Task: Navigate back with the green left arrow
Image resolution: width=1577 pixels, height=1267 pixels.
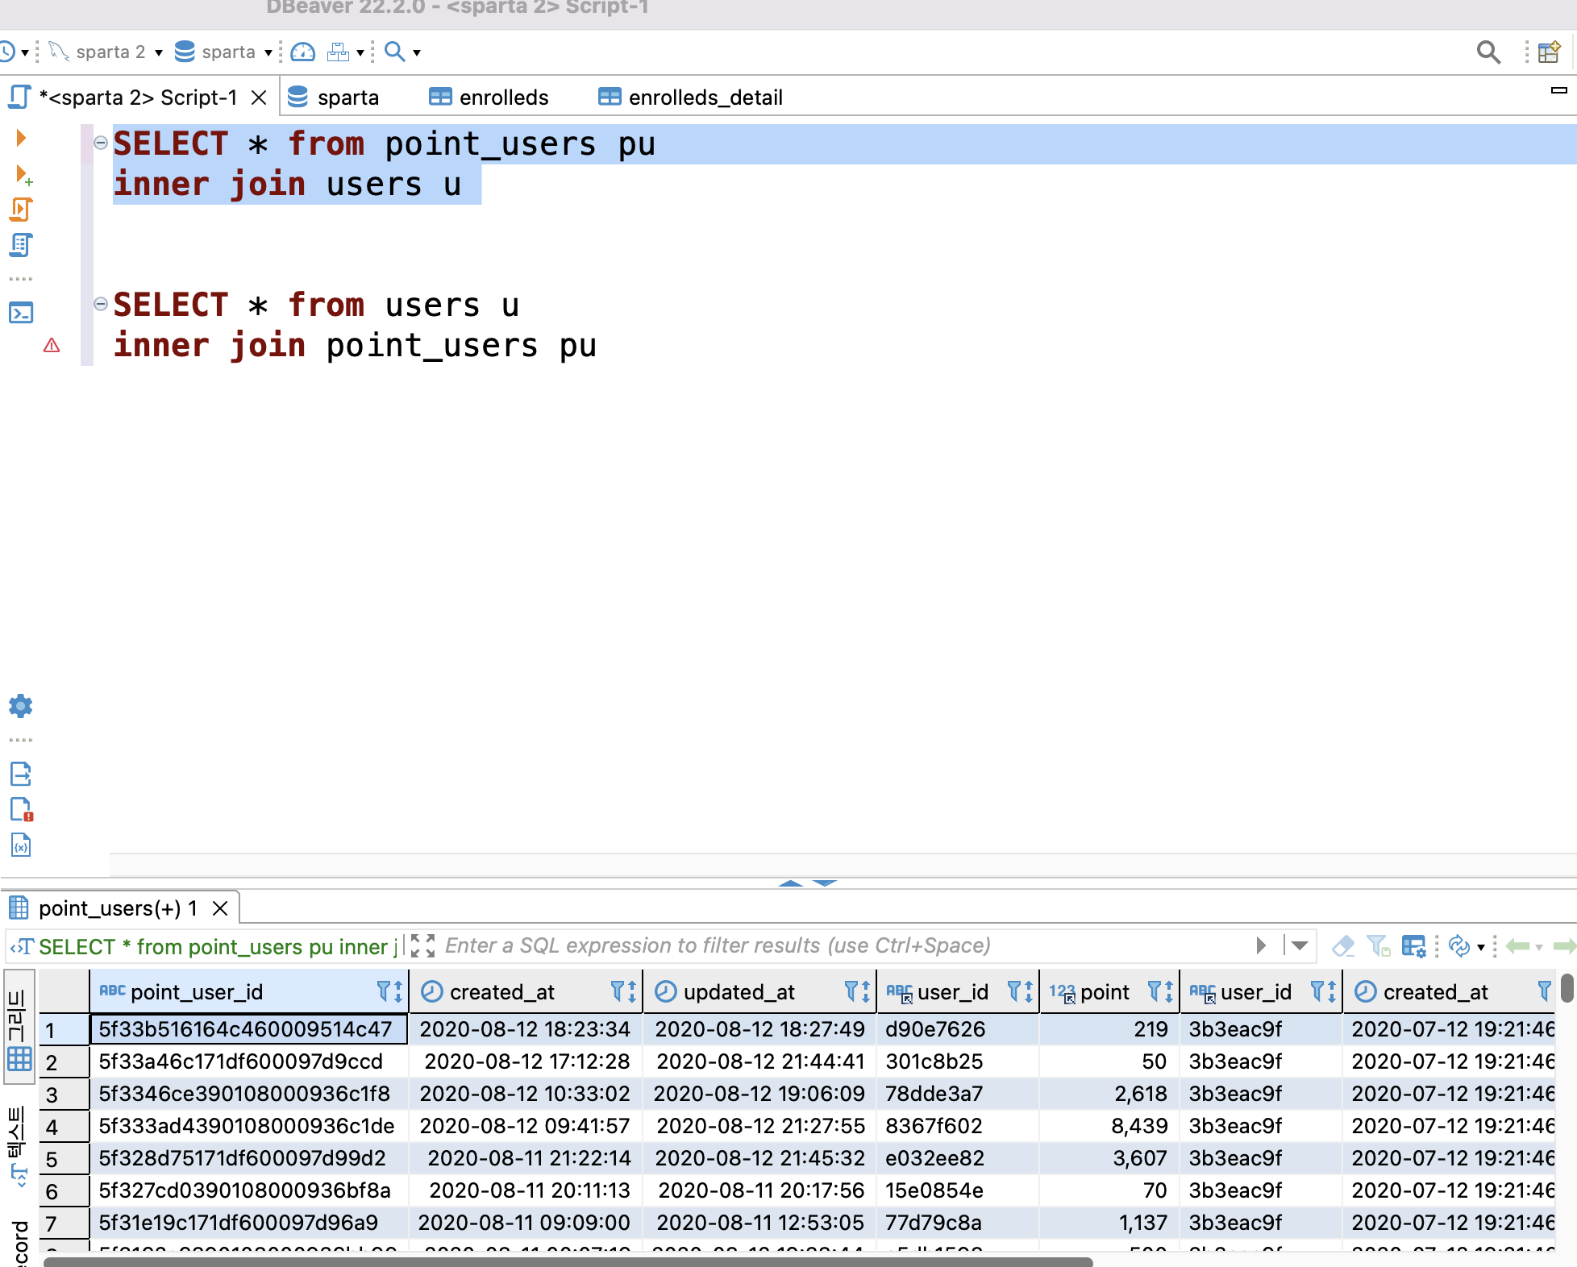Action: pyautogui.click(x=1518, y=945)
